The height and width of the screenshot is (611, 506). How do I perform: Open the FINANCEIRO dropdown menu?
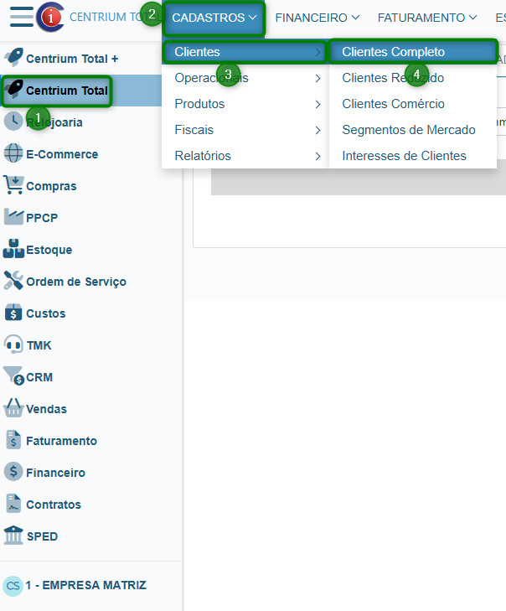click(x=317, y=18)
